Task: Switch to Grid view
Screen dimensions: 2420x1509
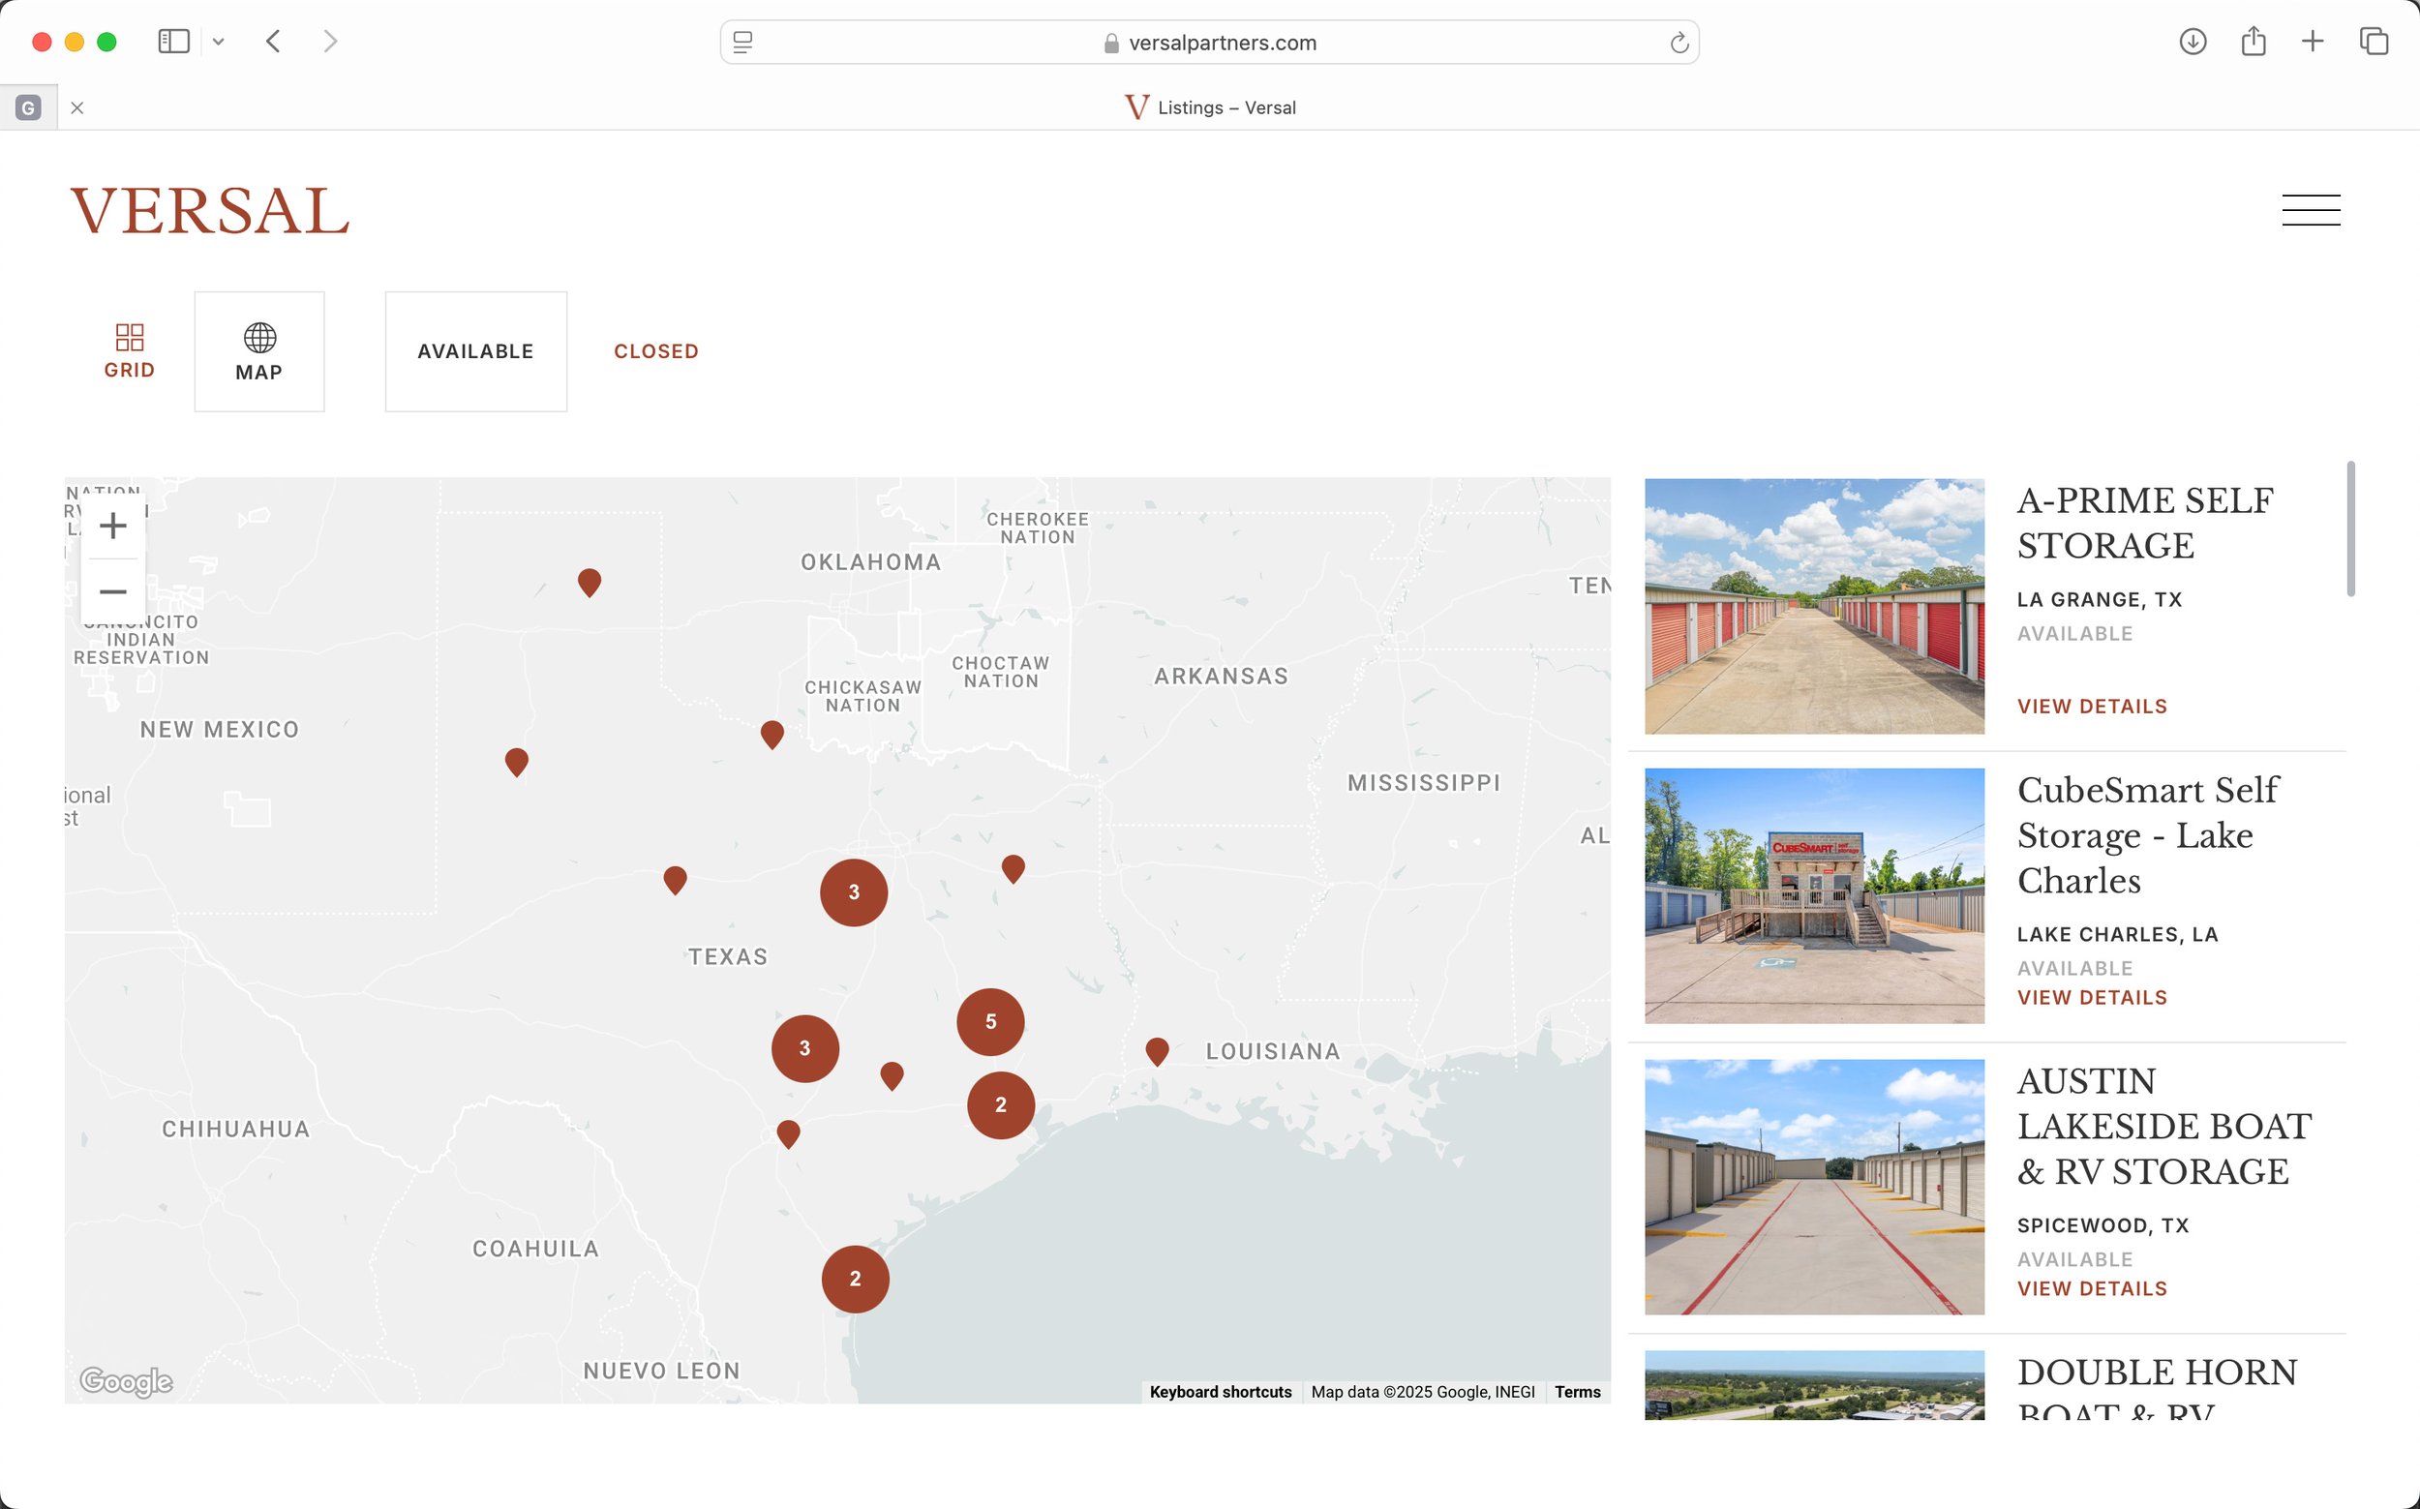Action: pos(129,350)
